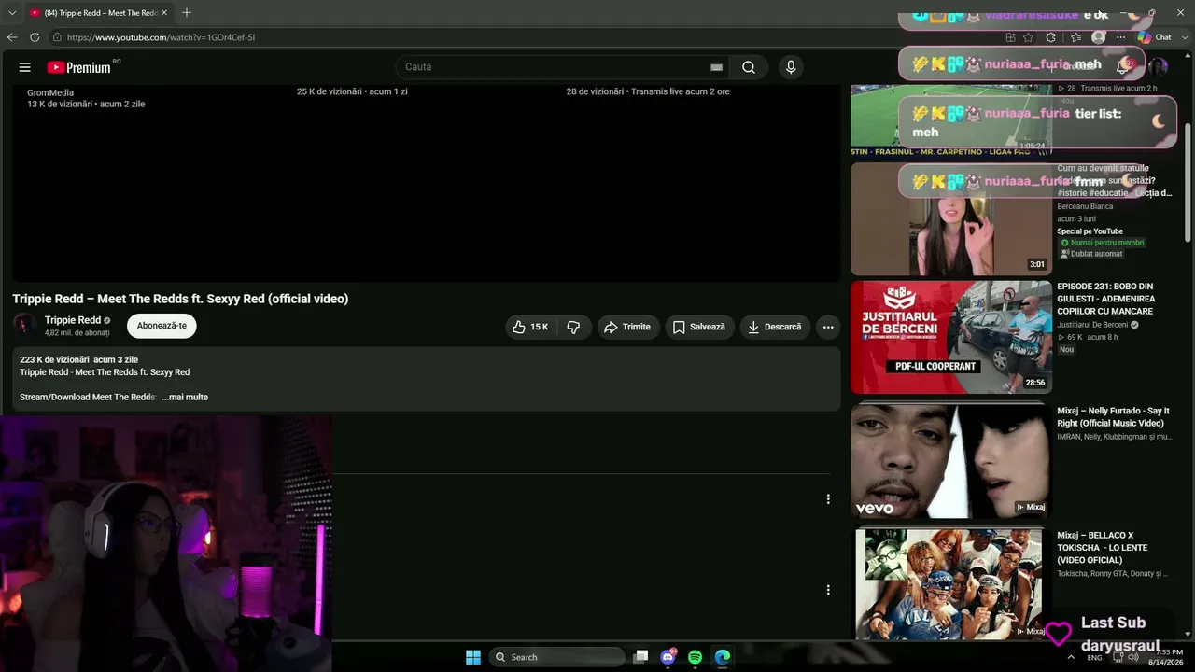Viewport: 1195px width, 672px height.
Task: Open Trippie Redd channel avatar
Action: [x=25, y=326]
